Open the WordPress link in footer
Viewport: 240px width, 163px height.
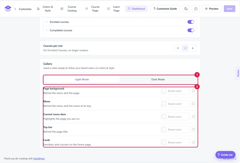tap(39, 159)
